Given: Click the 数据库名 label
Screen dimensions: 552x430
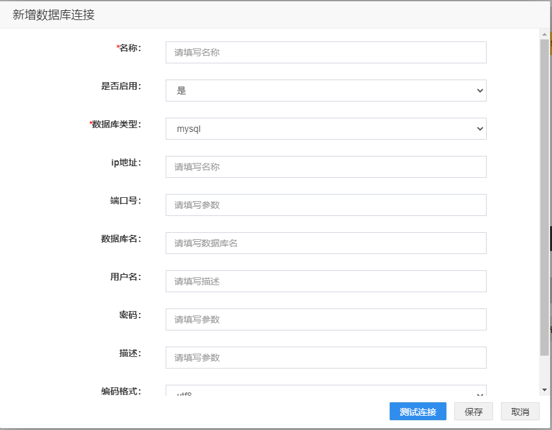Looking at the screenshot, I should pos(121,239).
